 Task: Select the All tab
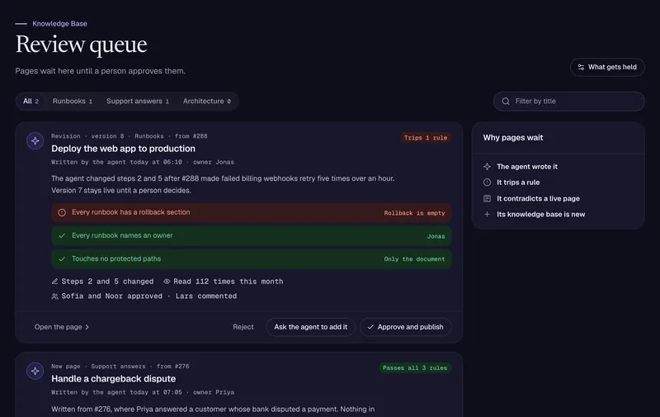tap(31, 102)
